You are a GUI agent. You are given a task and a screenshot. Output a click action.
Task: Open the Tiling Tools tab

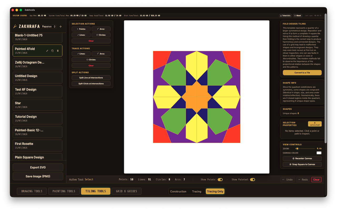96,191
